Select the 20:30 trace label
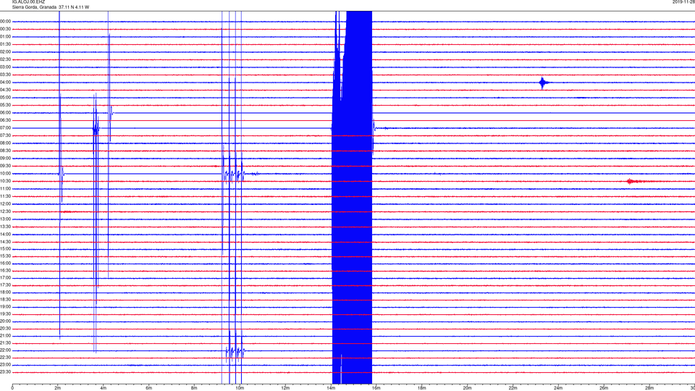The height and width of the screenshot is (391, 695). click(5, 329)
